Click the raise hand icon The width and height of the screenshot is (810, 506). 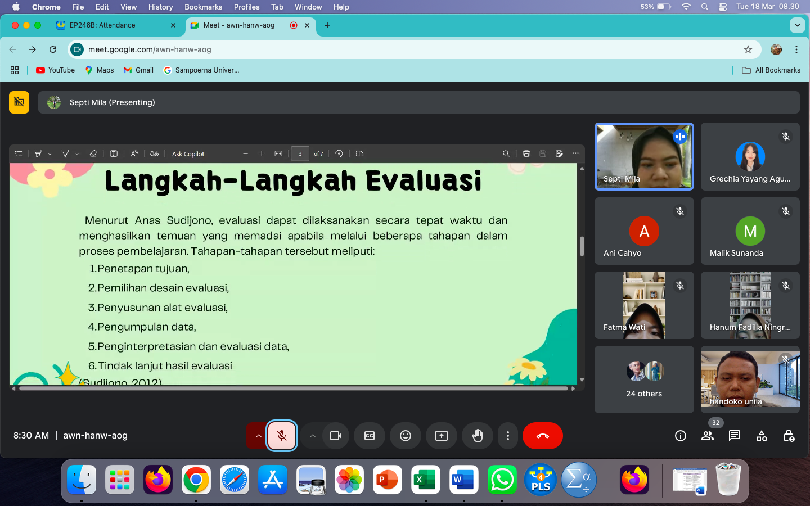pos(478,436)
